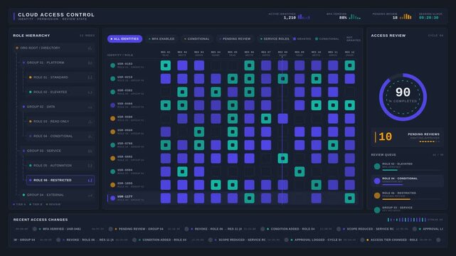Switch to the MFA Enabled filter
The height and width of the screenshot is (256, 456).
(161, 38)
